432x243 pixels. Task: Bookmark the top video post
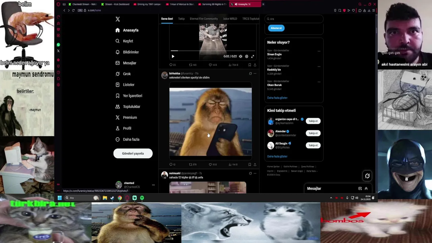[250, 65]
